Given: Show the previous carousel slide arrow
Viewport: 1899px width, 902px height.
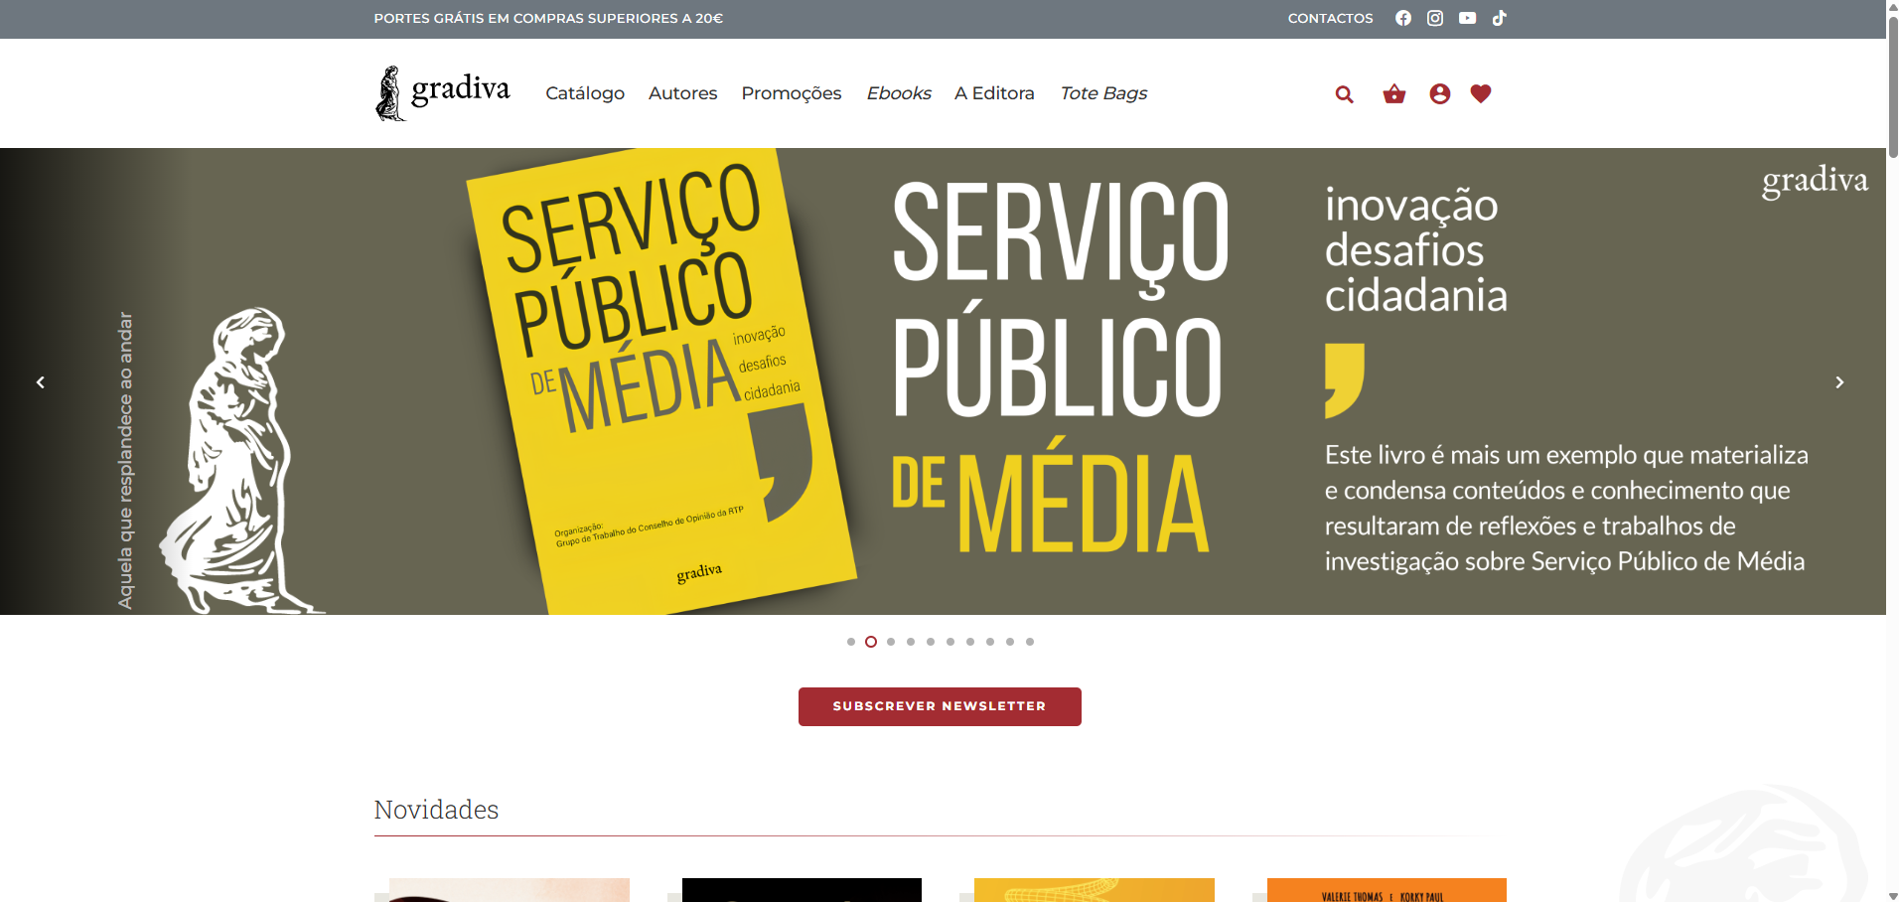Looking at the screenshot, I should [x=41, y=382].
